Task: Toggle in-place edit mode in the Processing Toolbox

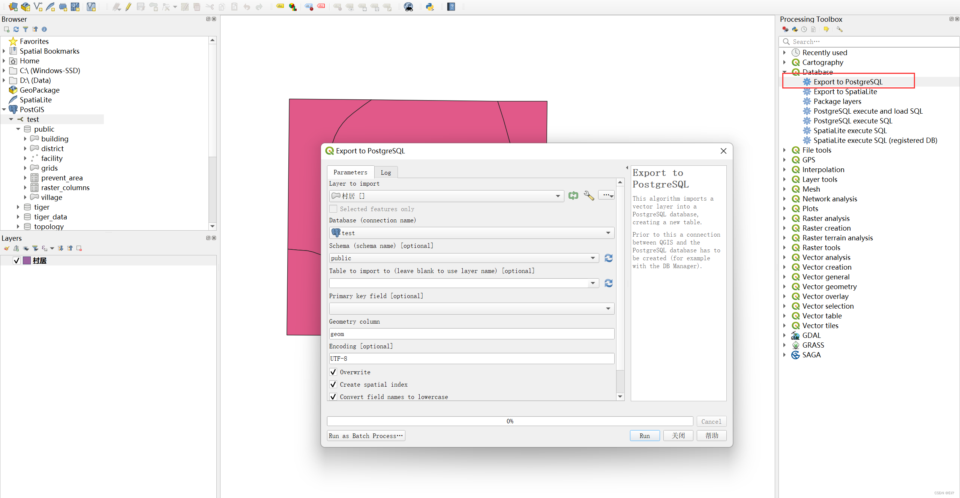Action: (x=826, y=29)
